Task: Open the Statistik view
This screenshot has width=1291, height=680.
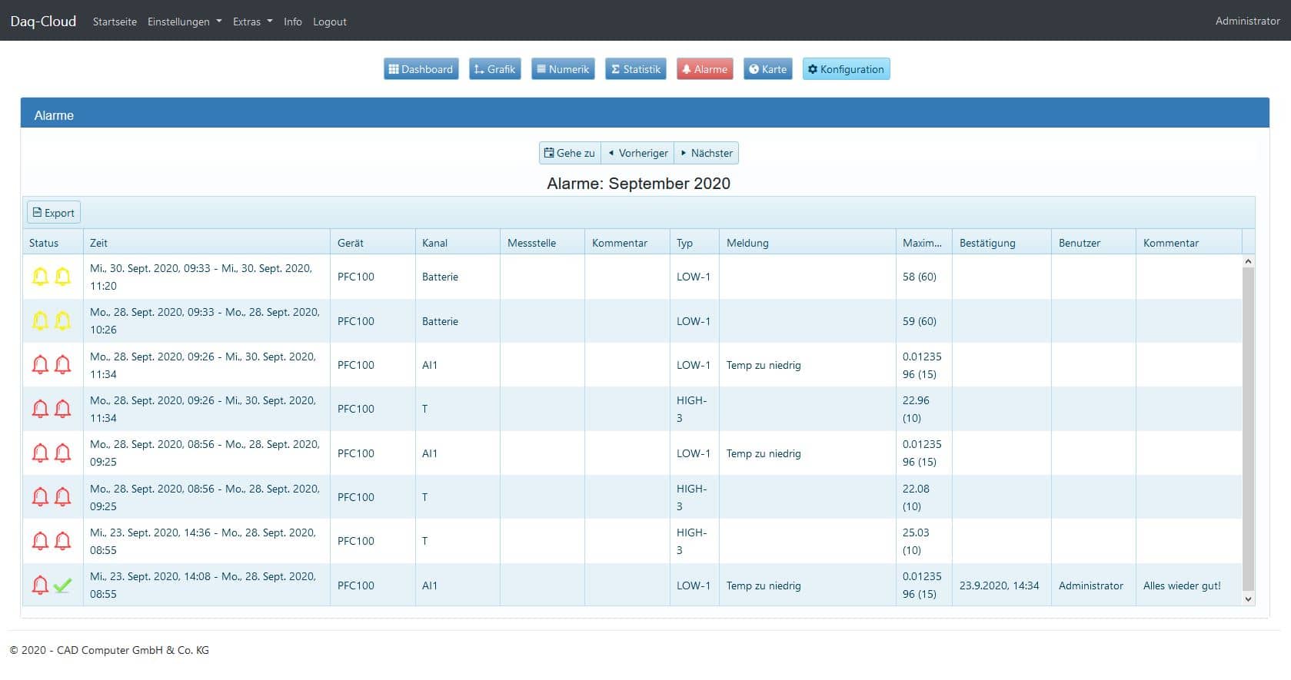Action: [635, 69]
